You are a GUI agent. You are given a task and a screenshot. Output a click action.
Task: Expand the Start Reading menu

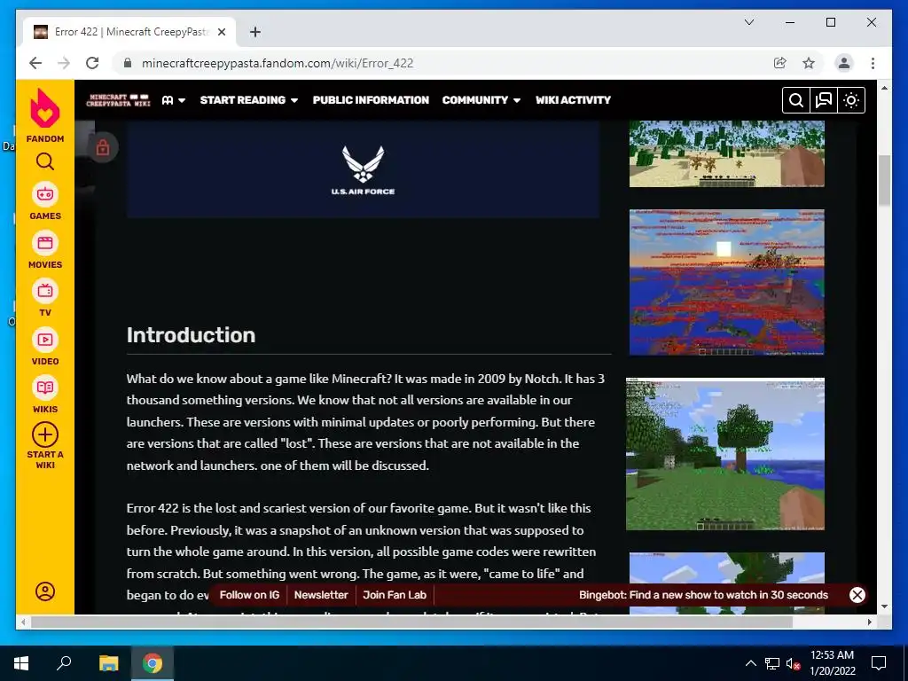[x=249, y=100]
